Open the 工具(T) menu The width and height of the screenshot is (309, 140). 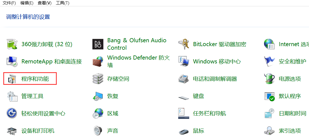(x=63, y=3)
